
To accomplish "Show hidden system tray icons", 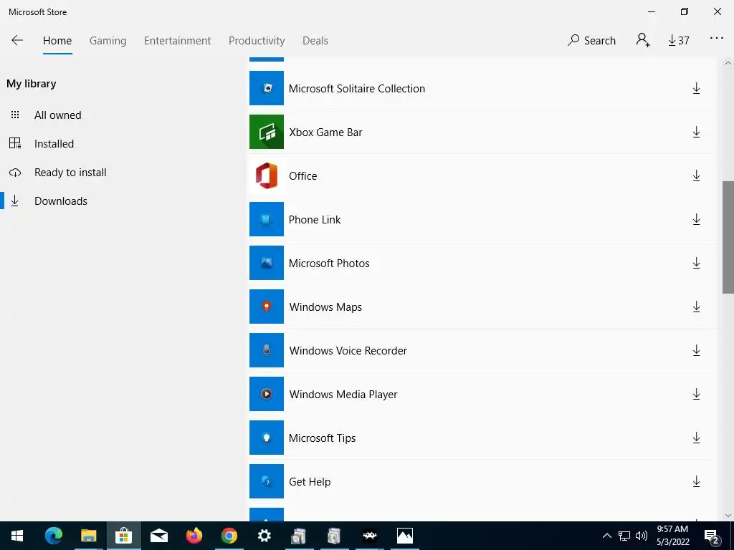I will pos(606,536).
